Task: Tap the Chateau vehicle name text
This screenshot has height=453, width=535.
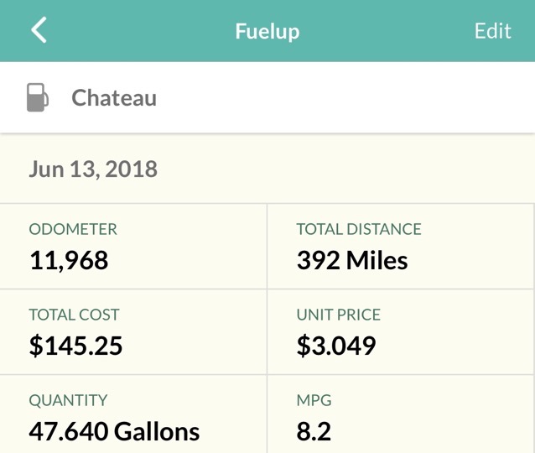Action: click(114, 98)
